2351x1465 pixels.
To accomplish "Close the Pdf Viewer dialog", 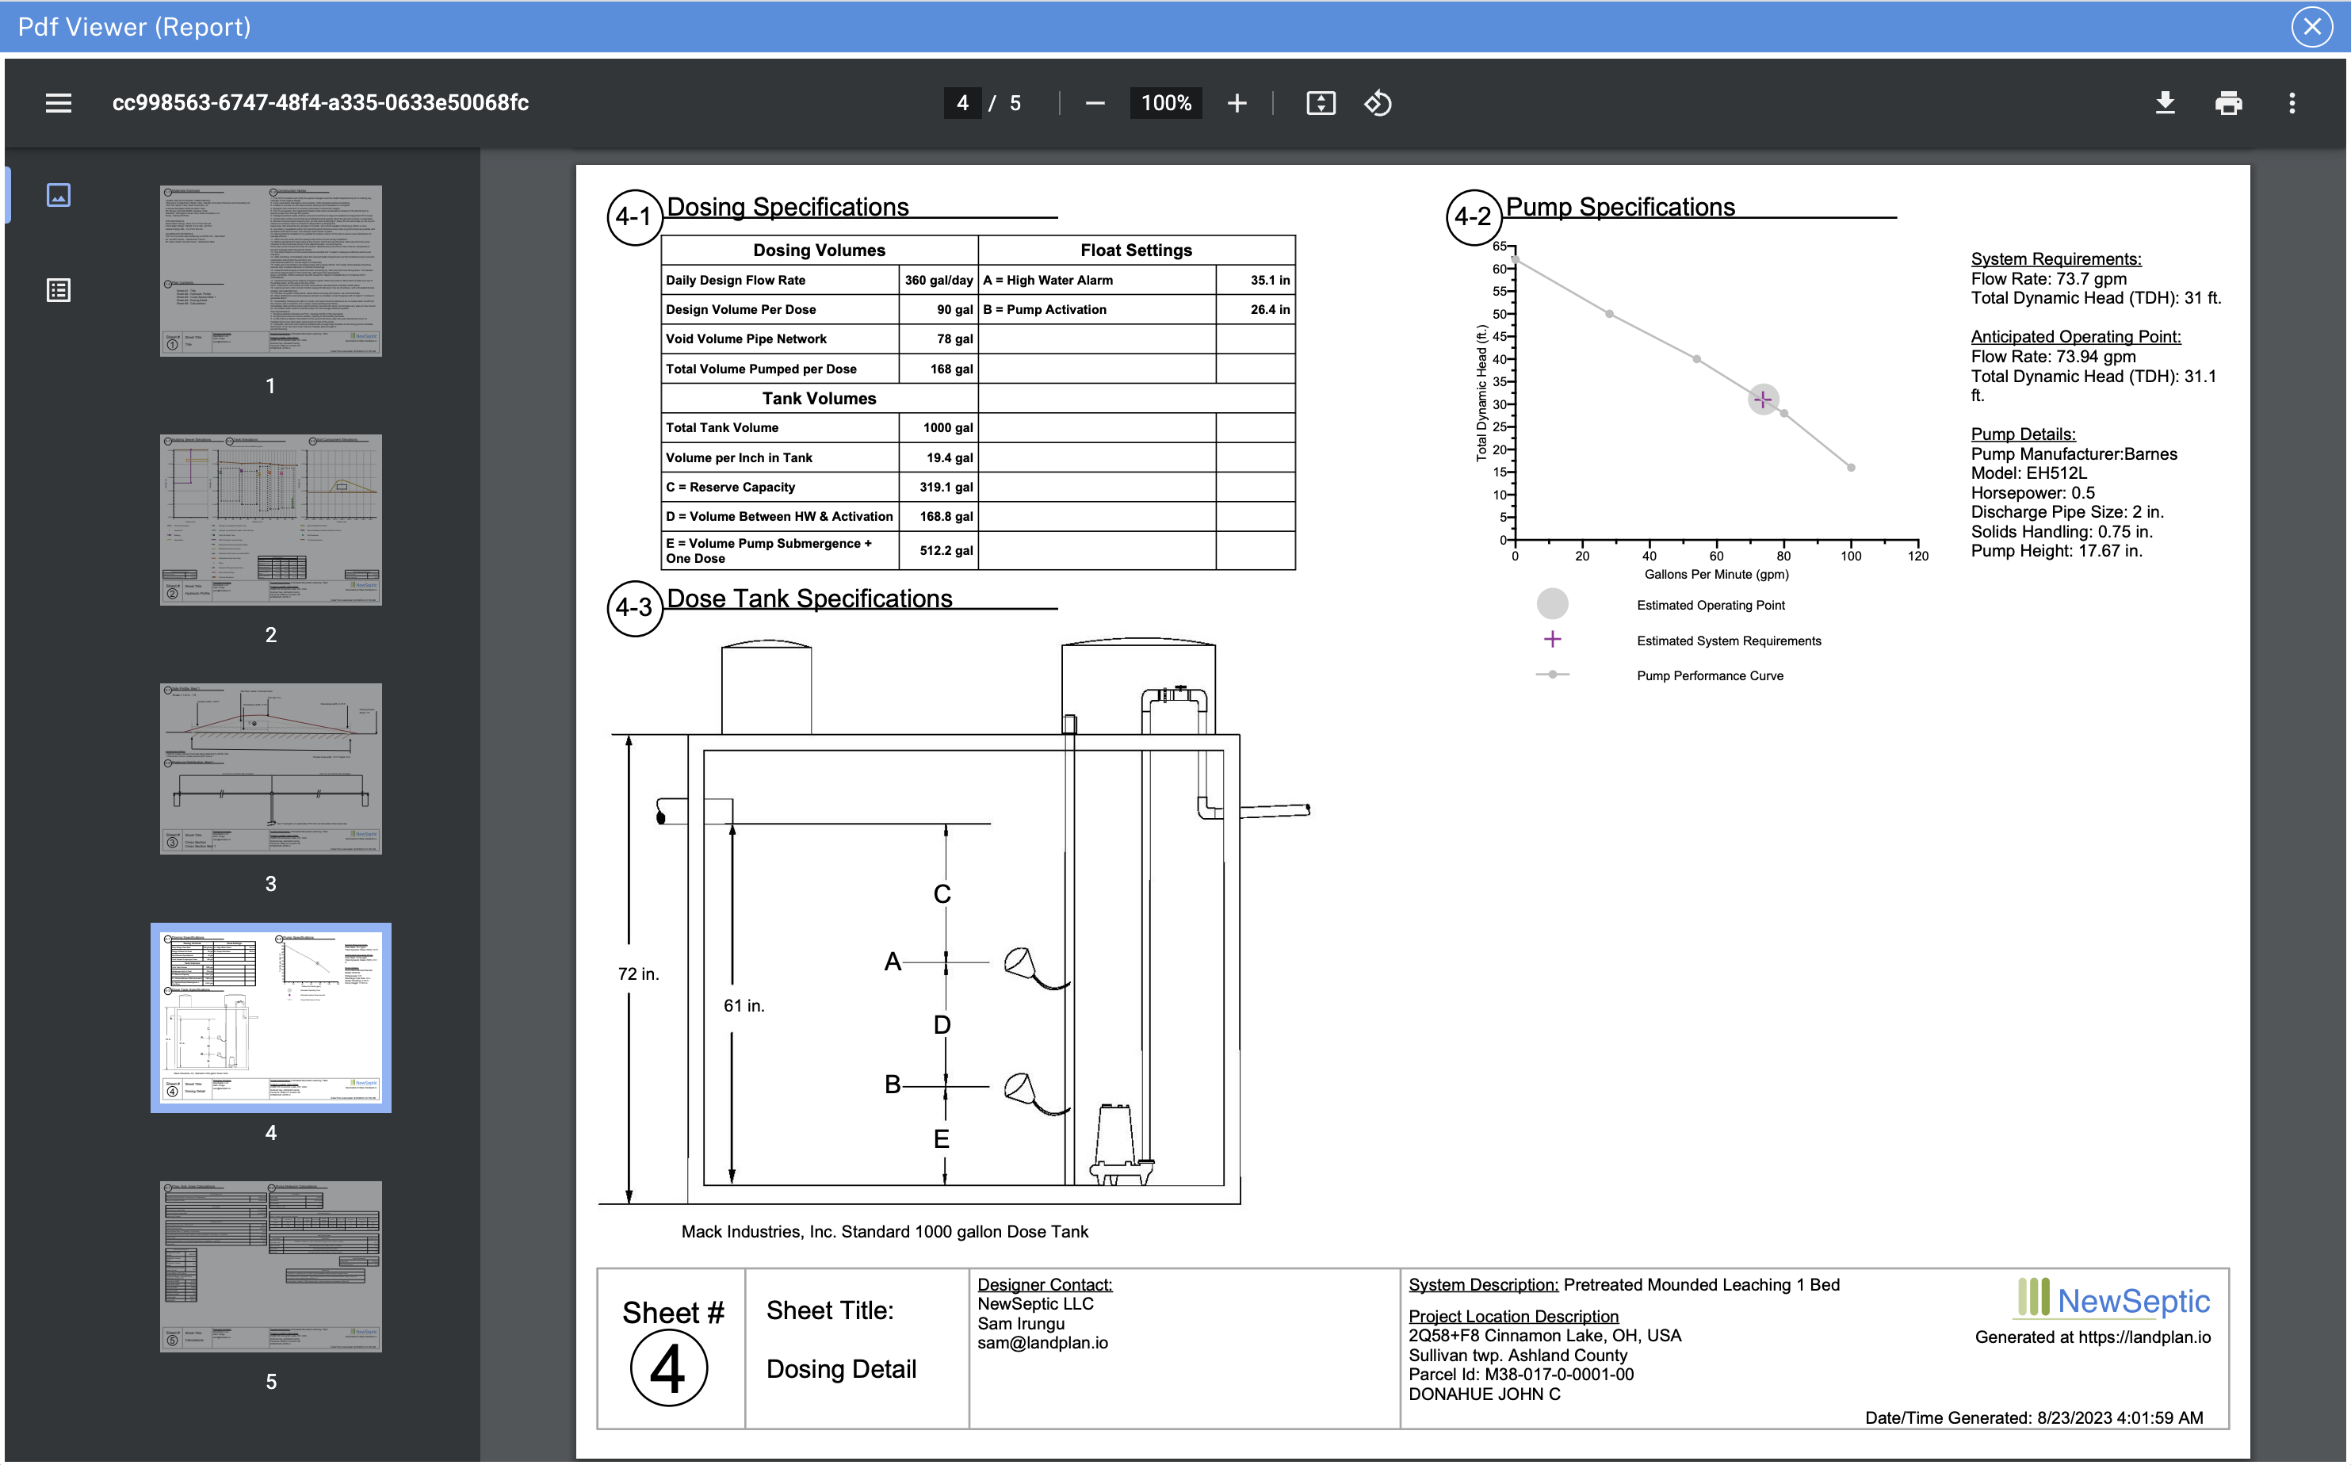I will tap(2312, 26).
